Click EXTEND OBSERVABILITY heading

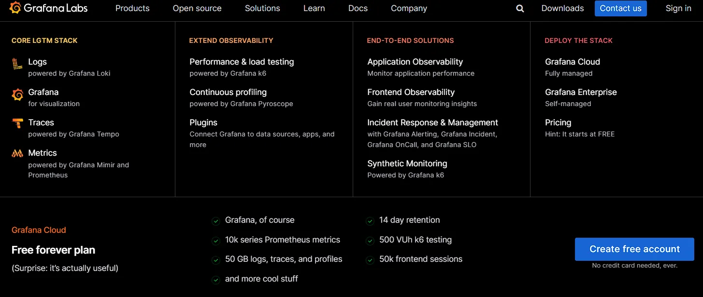231,40
